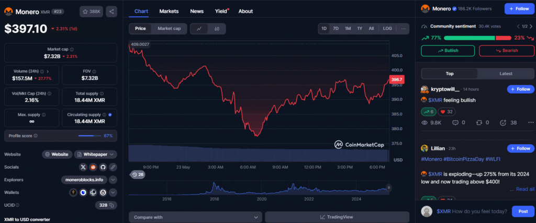Click the info icon next to FDV

click(x=94, y=72)
